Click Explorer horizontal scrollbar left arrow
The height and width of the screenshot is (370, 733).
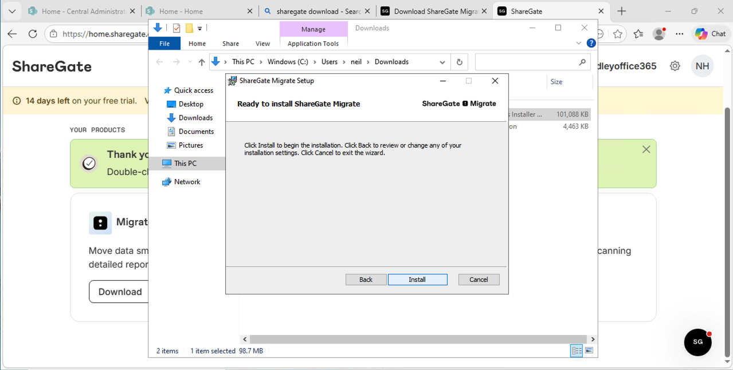click(x=245, y=339)
